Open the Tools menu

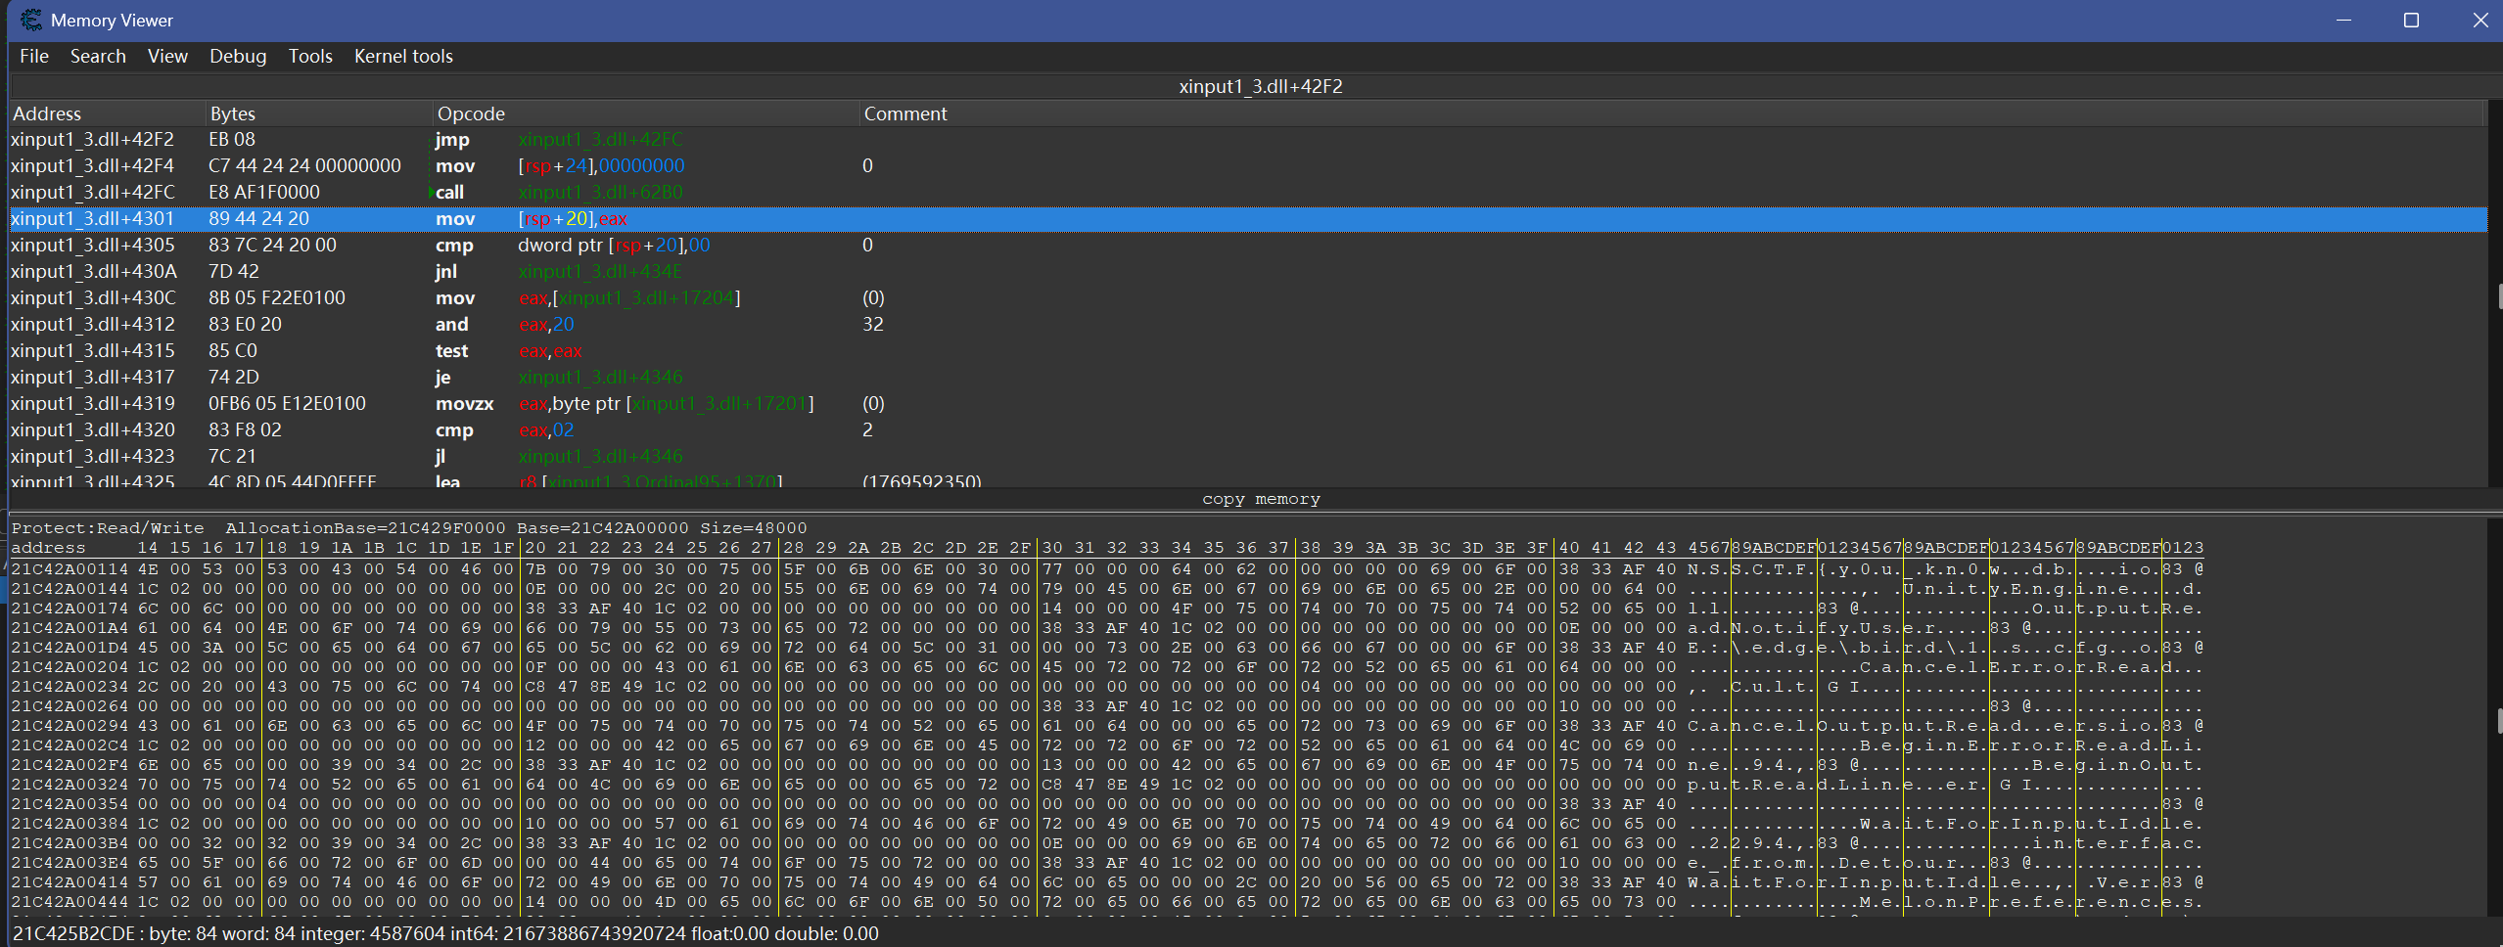click(310, 56)
